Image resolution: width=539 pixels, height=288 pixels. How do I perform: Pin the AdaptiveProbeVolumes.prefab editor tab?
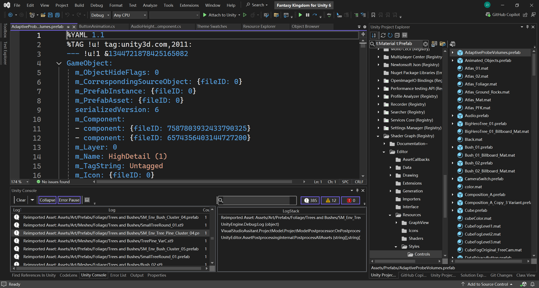coord(68,27)
